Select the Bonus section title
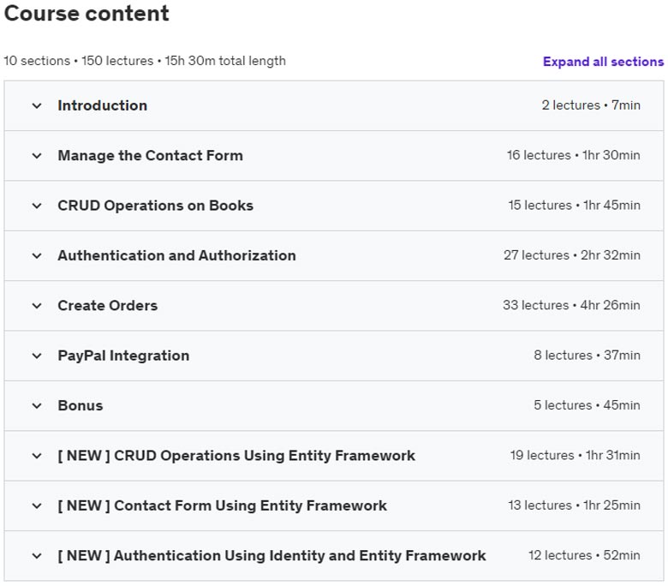Viewport: 668px width, 586px height. coord(81,405)
